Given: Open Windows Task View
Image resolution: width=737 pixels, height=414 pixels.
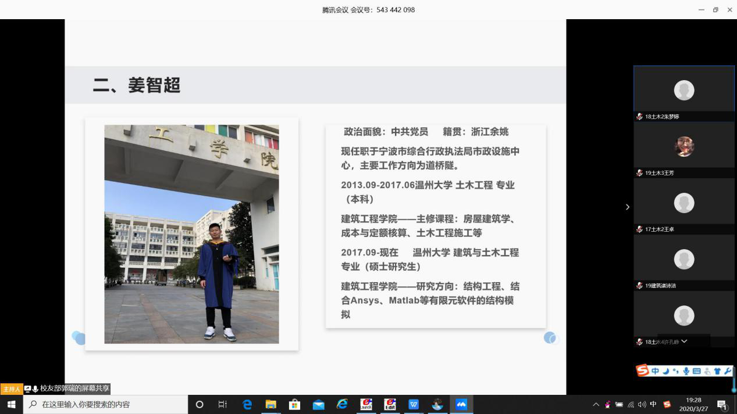Looking at the screenshot, I should (222, 404).
